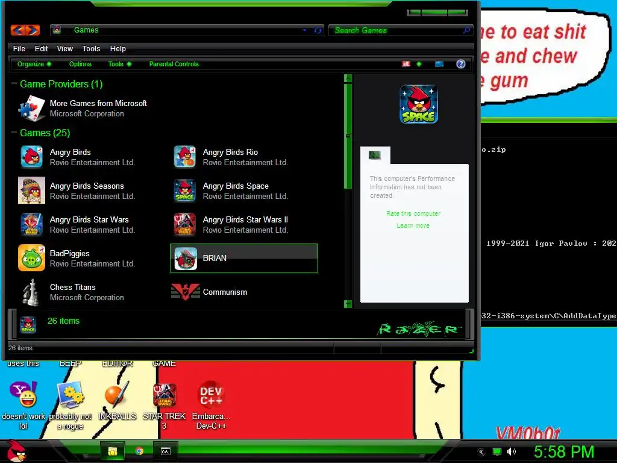Click the performance info tab icon
The height and width of the screenshot is (463, 617).
point(375,155)
